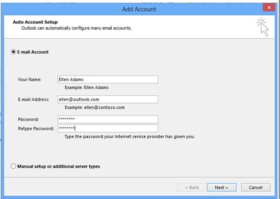Click the E-mail Address input field

tap(108, 99)
